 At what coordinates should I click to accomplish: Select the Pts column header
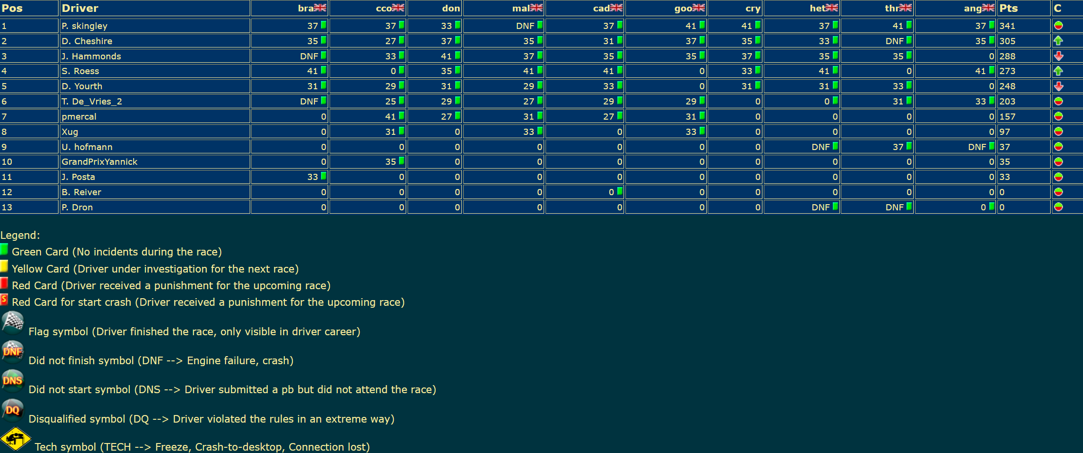coord(1008,8)
